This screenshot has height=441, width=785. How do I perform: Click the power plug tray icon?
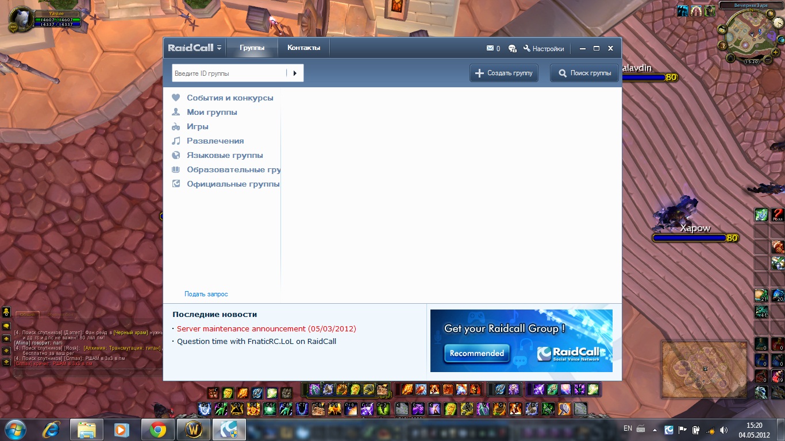pyautogui.click(x=696, y=430)
